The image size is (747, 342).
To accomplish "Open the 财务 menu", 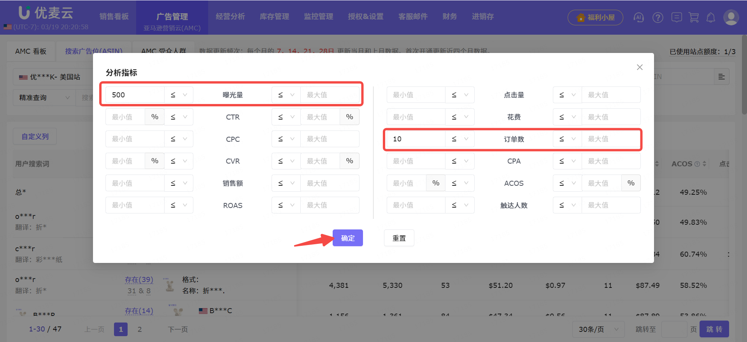I will coord(450,16).
